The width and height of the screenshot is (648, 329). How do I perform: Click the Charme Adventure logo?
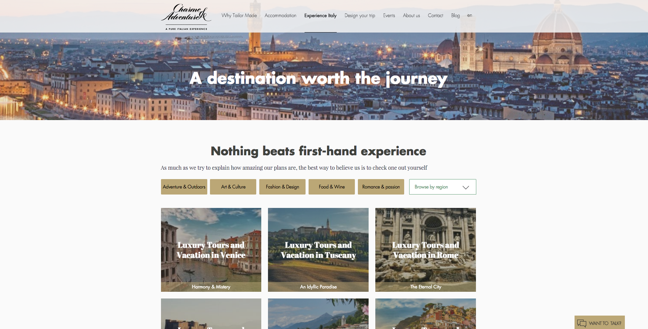186,17
